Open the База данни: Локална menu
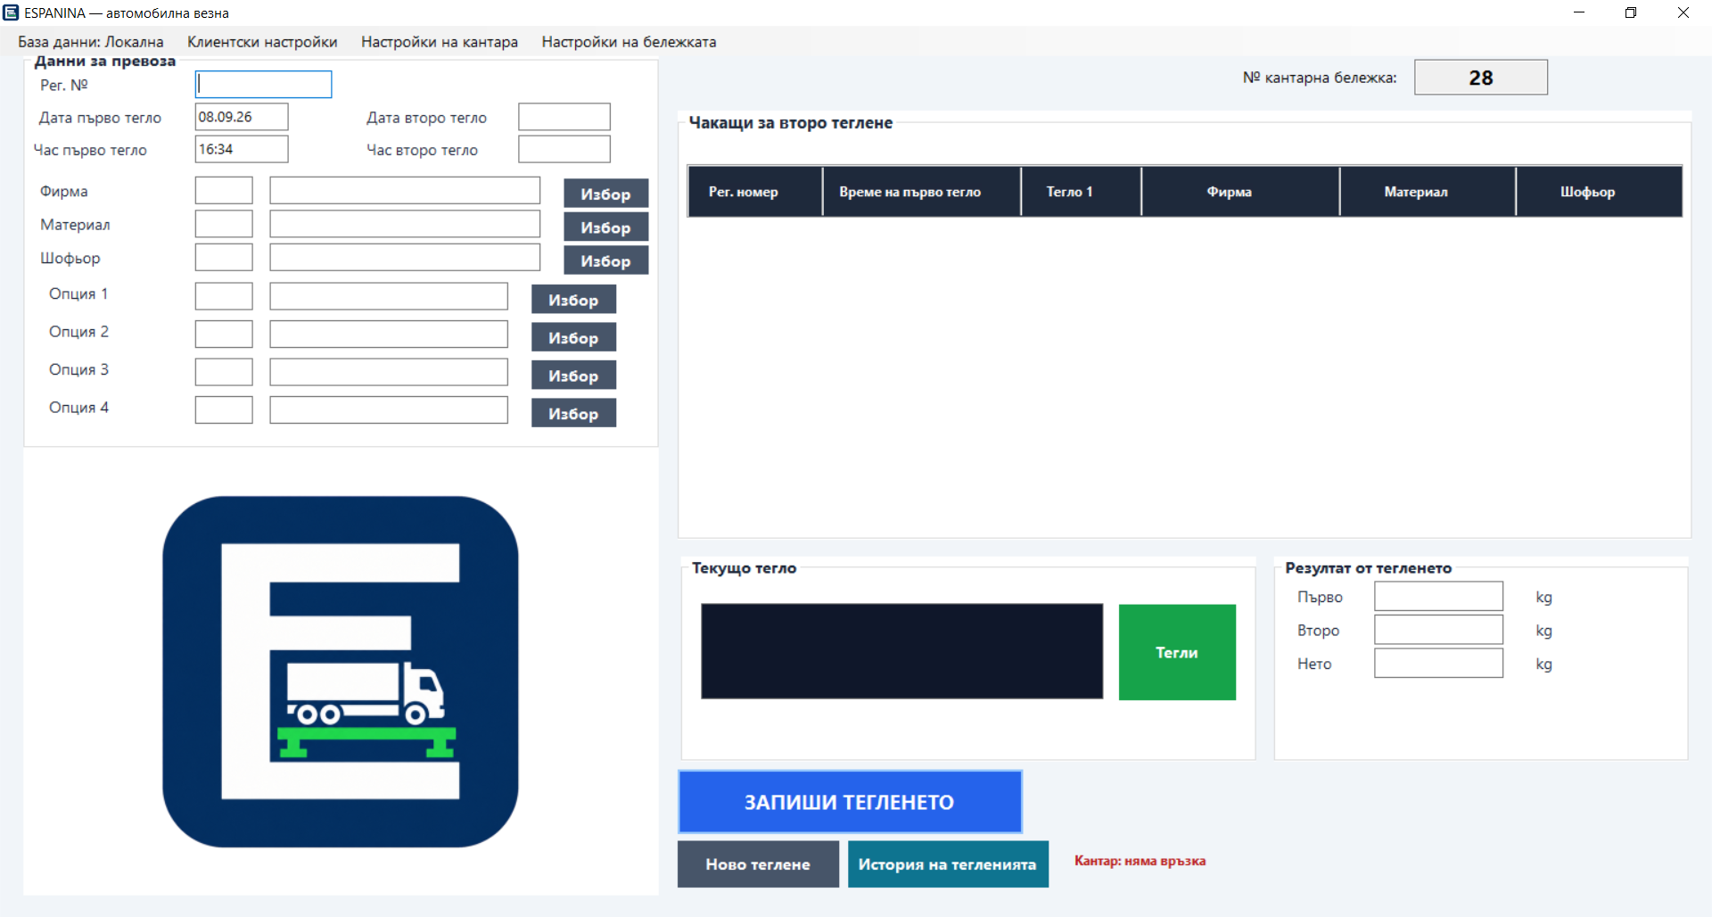1712x917 pixels. click(x=91, y=42)
